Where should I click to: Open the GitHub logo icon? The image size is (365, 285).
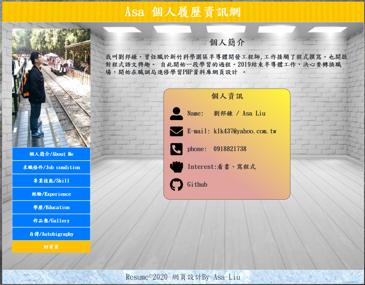(x=176, y=185)
